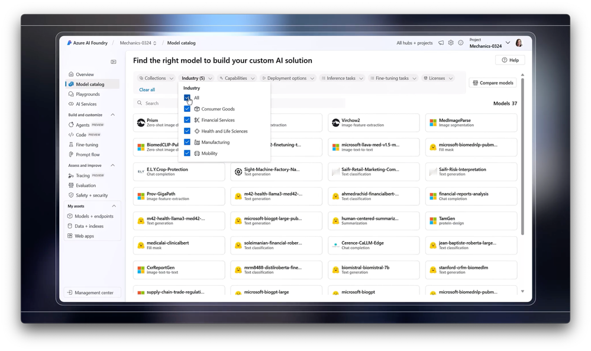Open the user profile avatar
Screen dimensions: 591x351
coord(519,43)
